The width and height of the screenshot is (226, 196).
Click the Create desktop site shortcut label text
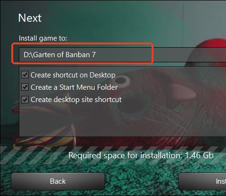click(76, 100)
